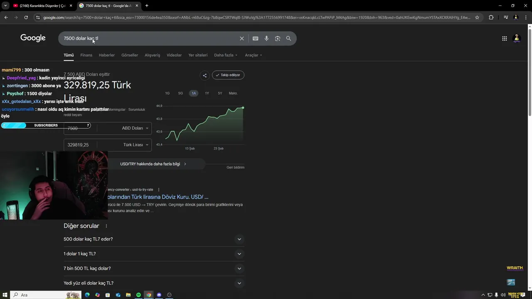The image size is (532, 299).
Task: Click the magnifier search submit icon
Action: click(288, 39)
